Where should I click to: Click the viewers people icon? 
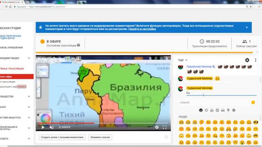245,41
